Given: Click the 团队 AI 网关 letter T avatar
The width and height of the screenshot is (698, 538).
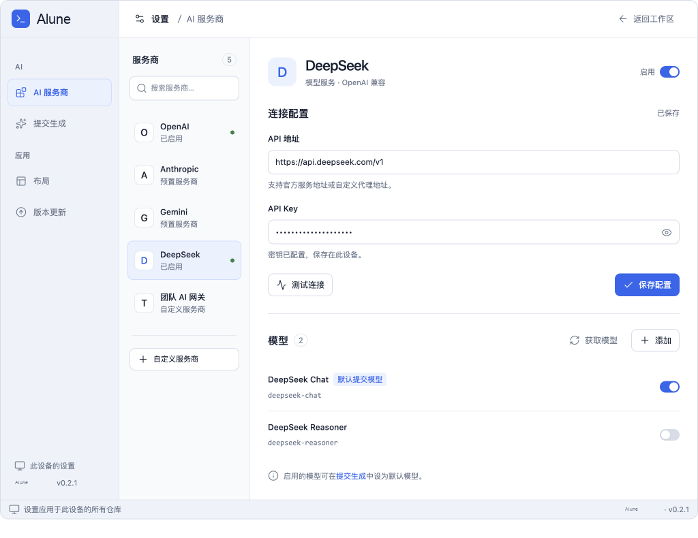Looking at the screenshot, I should [145, 303].
